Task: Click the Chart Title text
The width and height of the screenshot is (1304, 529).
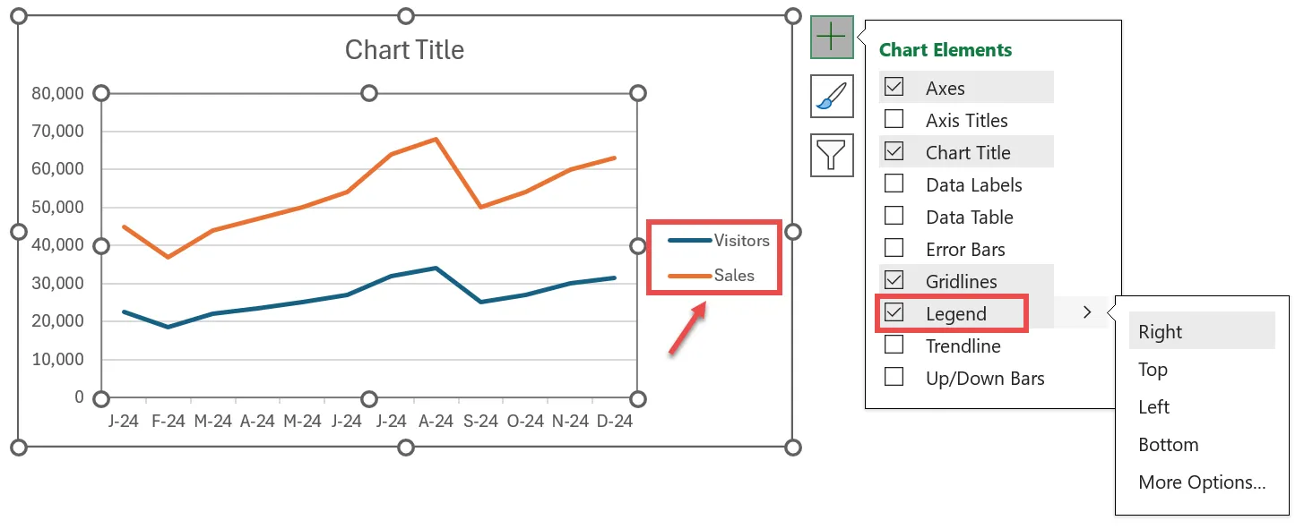Action: [x=405, y=49]
